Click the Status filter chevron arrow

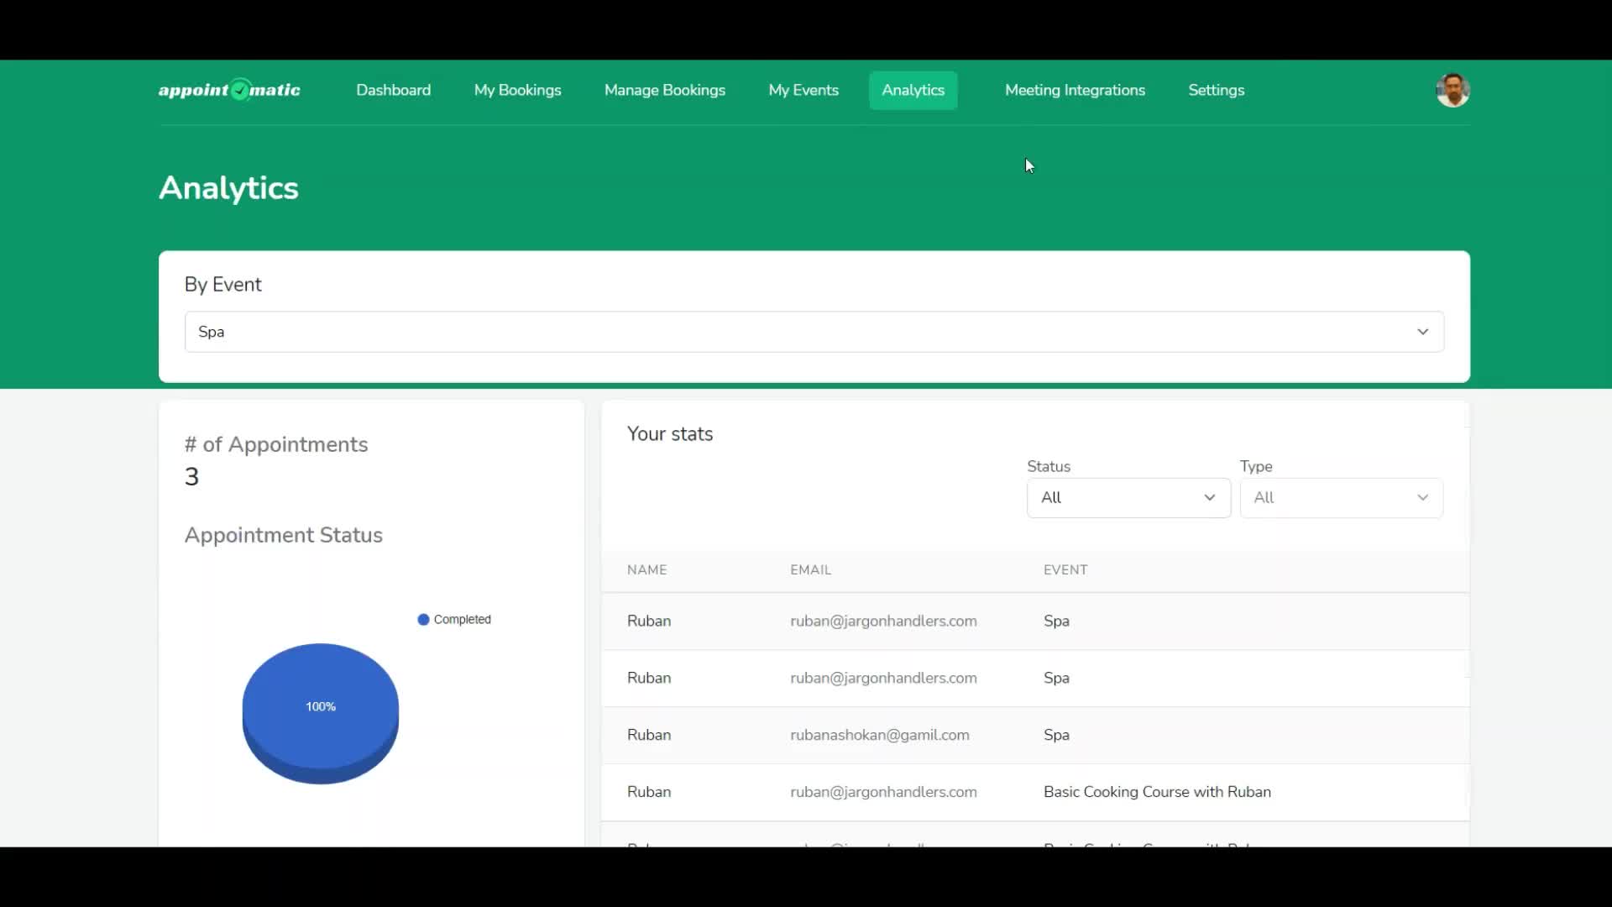(x=1210, y=497)
